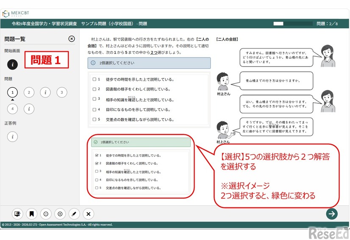Click the info icon in 2個選択してください banner

click(x=93, y=63)
